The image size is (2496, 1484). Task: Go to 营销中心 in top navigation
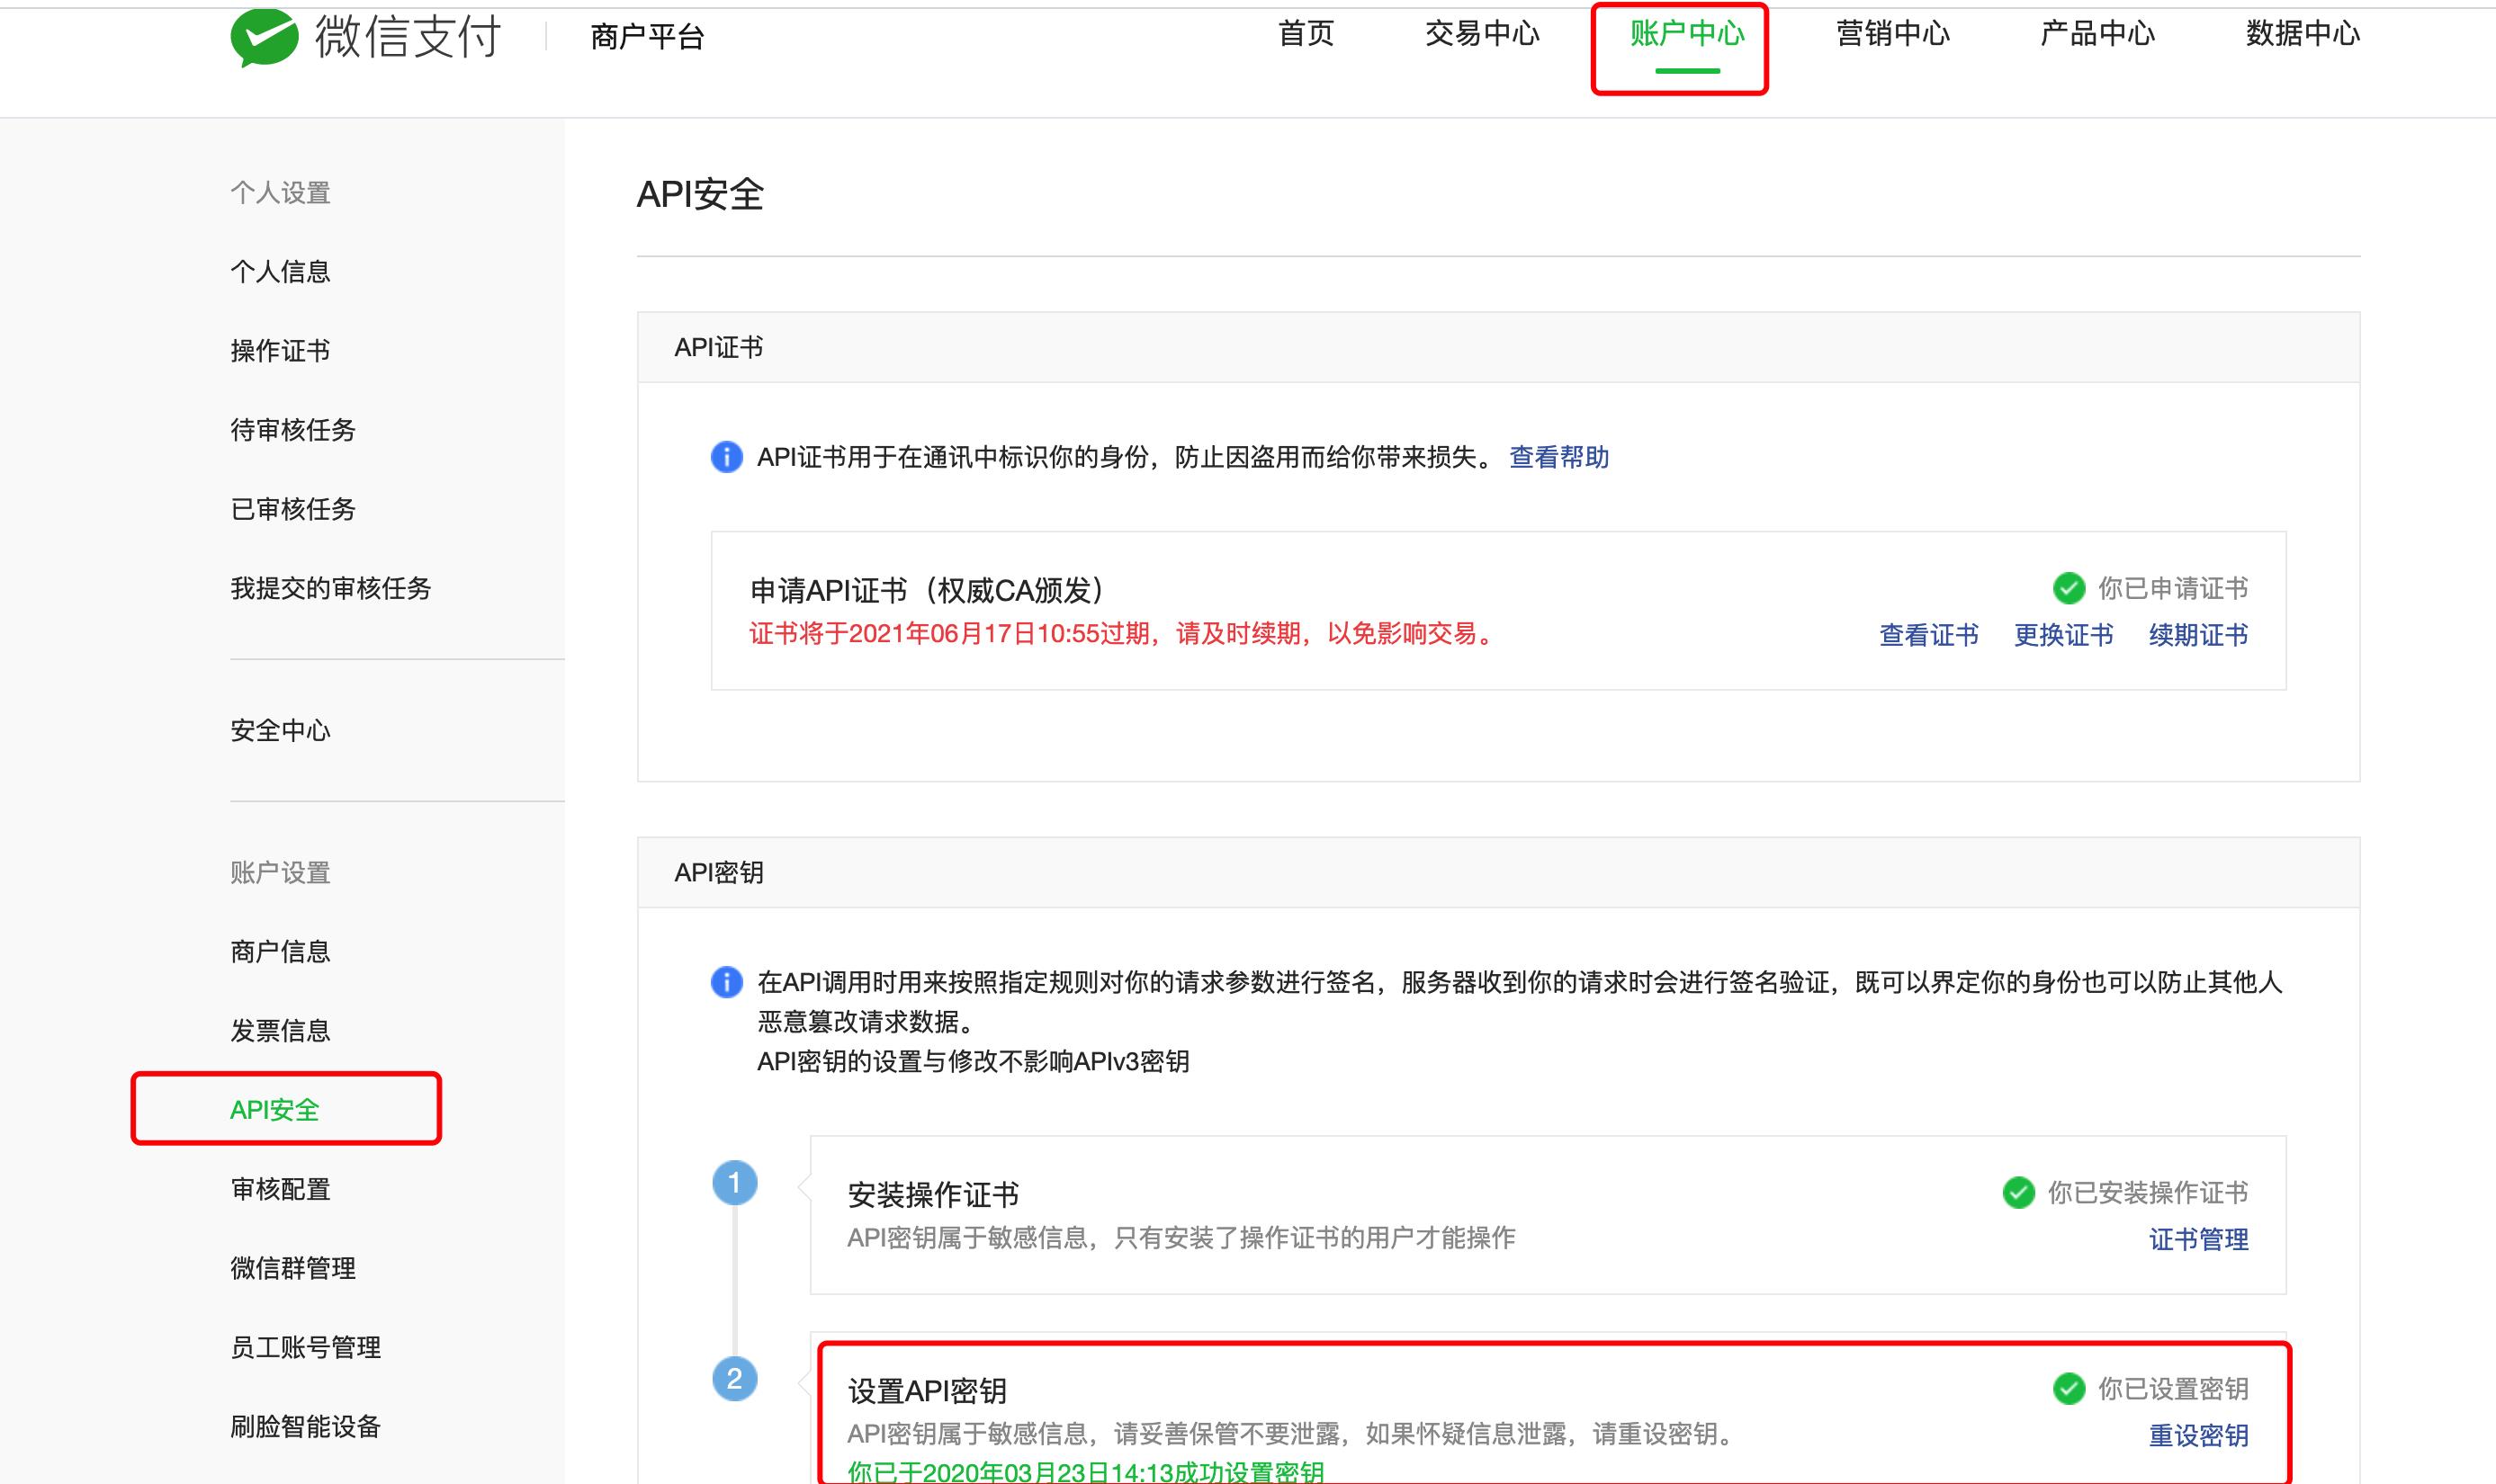(x=1891, y=34)
